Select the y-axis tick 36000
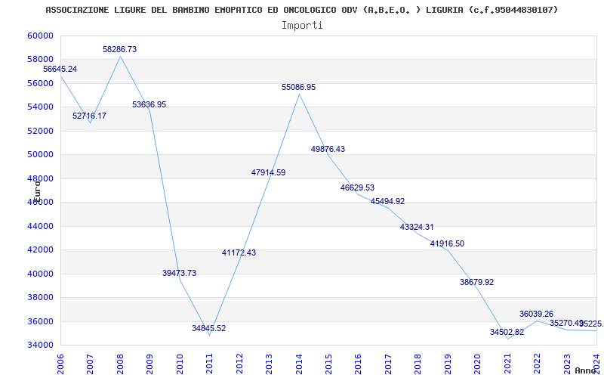604x378 pixels. click(40, 321)
